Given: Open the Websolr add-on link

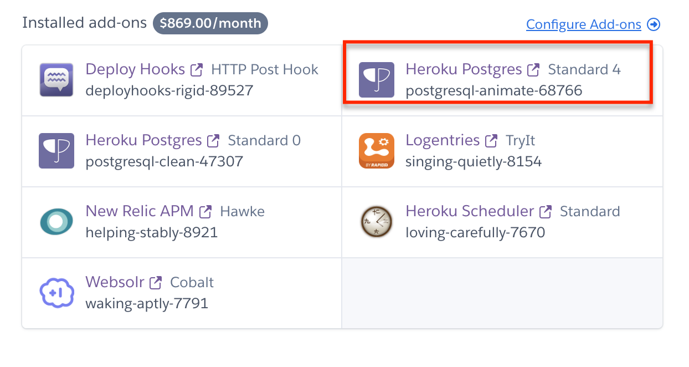Looking at the screenshot, I should point(115,282).
